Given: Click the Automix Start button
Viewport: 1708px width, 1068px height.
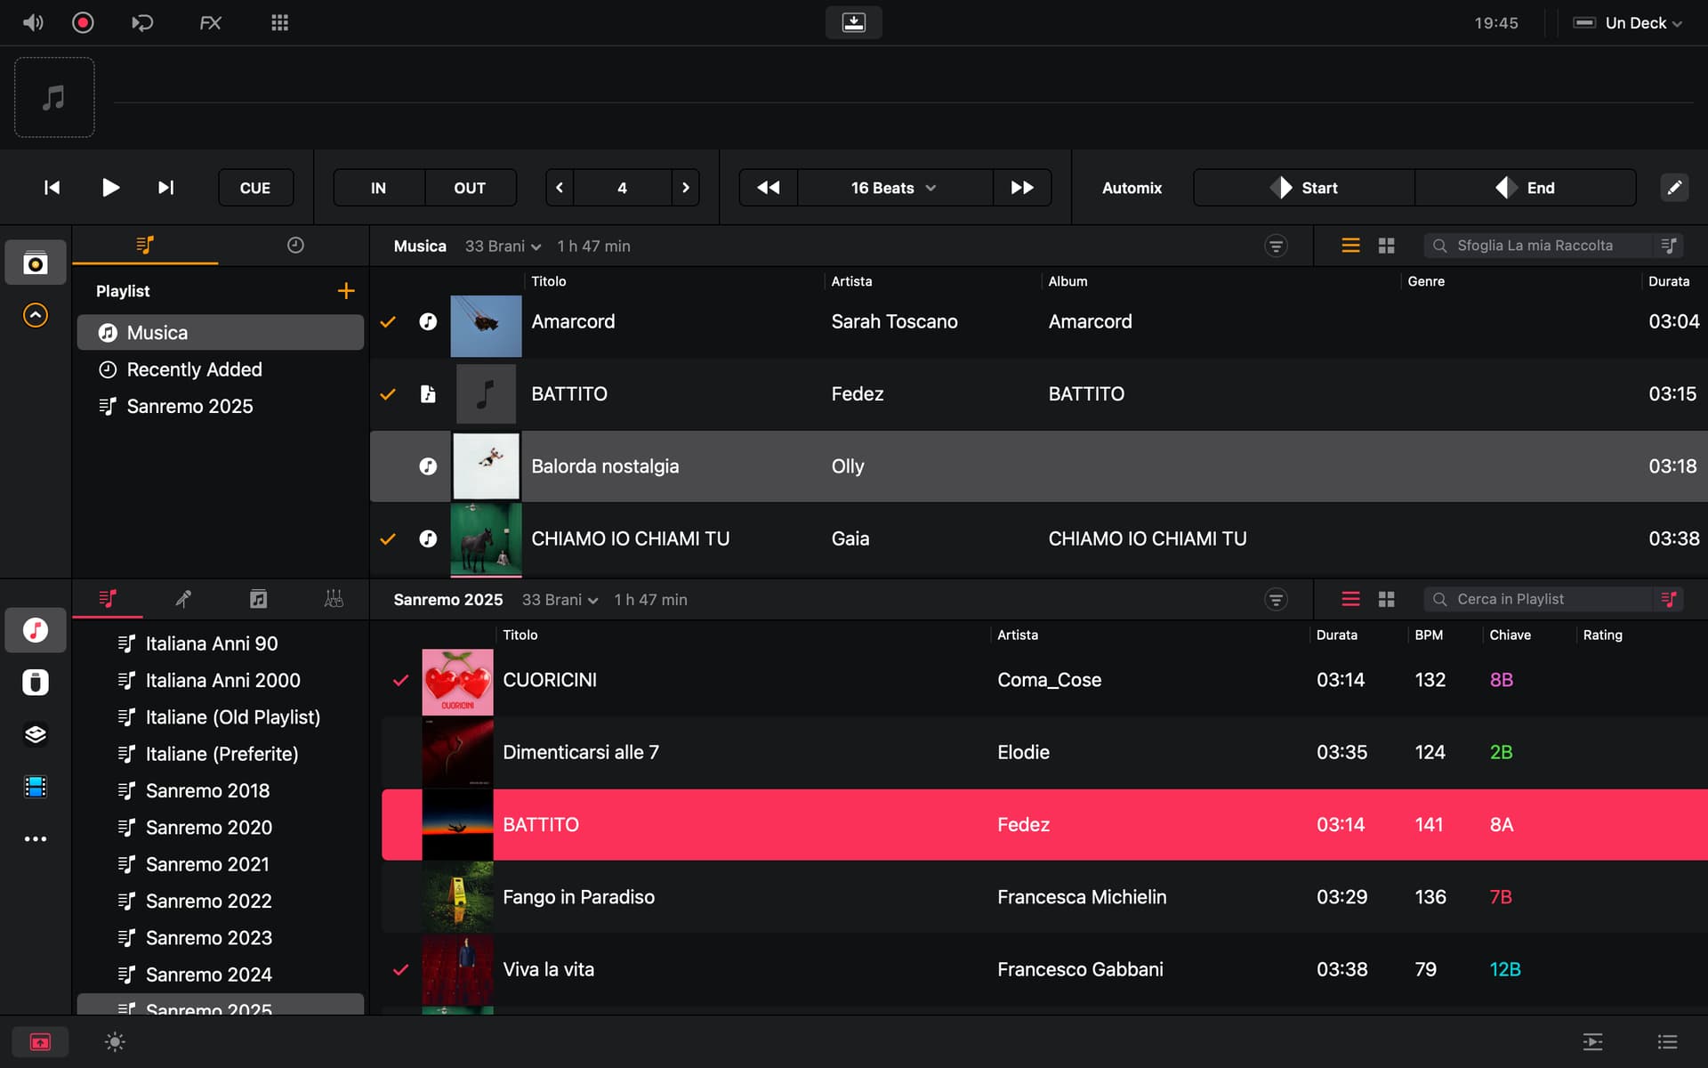Looking at the screenshot, I should (x=1303, y=188).
